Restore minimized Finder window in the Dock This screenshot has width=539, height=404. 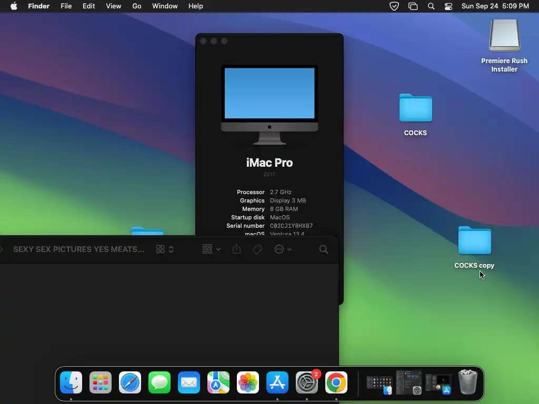[379, 383]
